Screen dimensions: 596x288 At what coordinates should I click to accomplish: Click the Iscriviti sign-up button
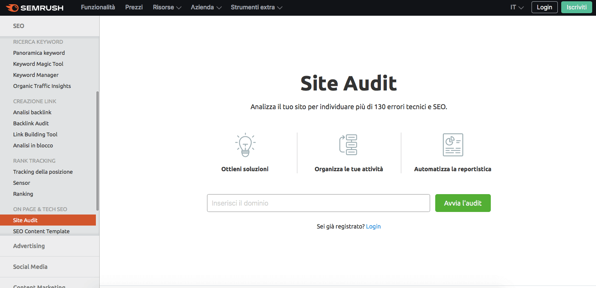(576, 7)
